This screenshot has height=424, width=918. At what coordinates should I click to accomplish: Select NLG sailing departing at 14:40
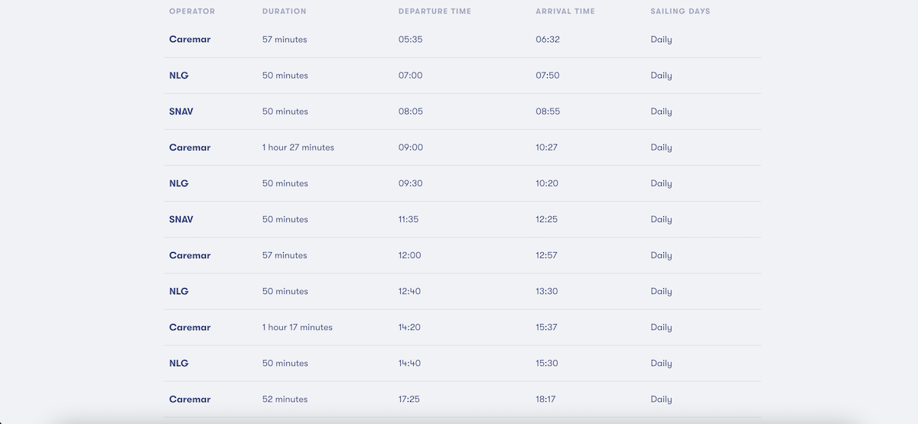[x=462, y=363]
